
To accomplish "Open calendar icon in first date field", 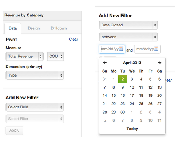I will click(x=121, y=49).
